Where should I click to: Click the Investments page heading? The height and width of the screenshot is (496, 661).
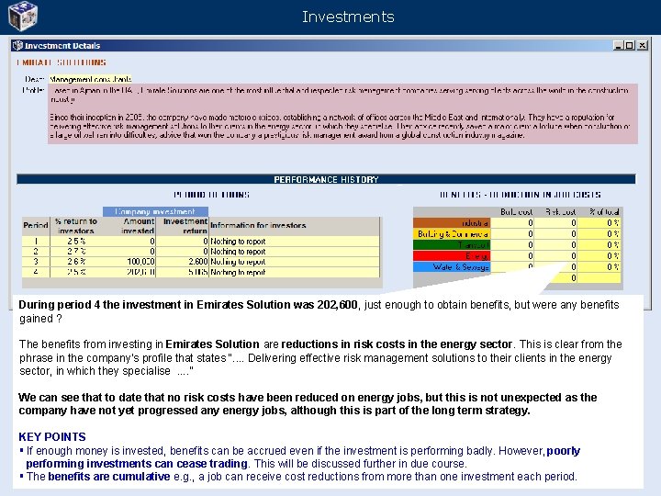[x=348, y=17]
